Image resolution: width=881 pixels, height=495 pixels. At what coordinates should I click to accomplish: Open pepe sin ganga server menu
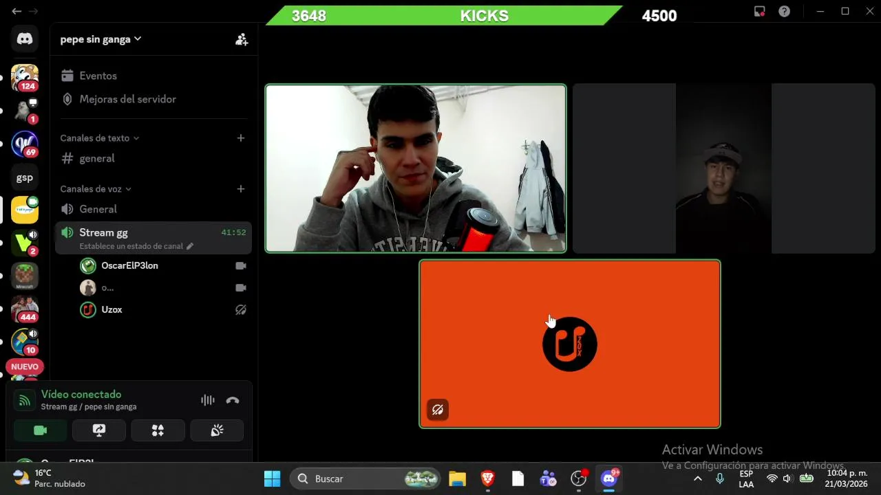click(100, 39)
